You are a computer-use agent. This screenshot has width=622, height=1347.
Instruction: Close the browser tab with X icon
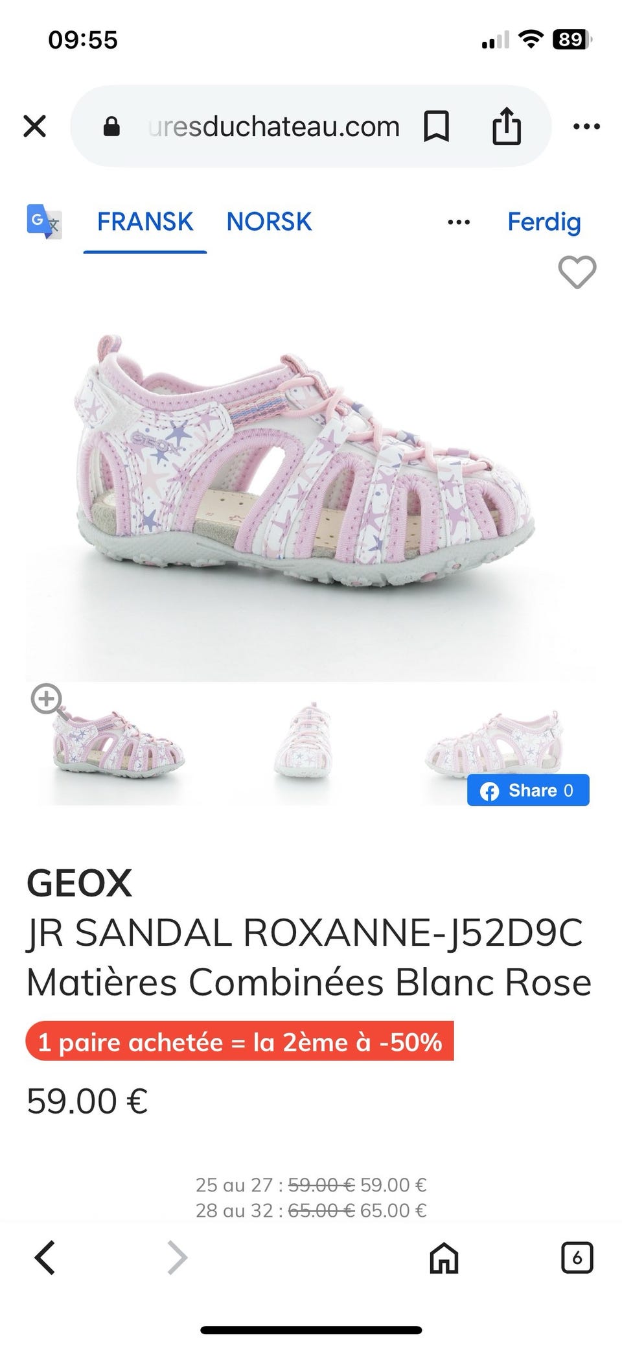click(x=35, y=126)
